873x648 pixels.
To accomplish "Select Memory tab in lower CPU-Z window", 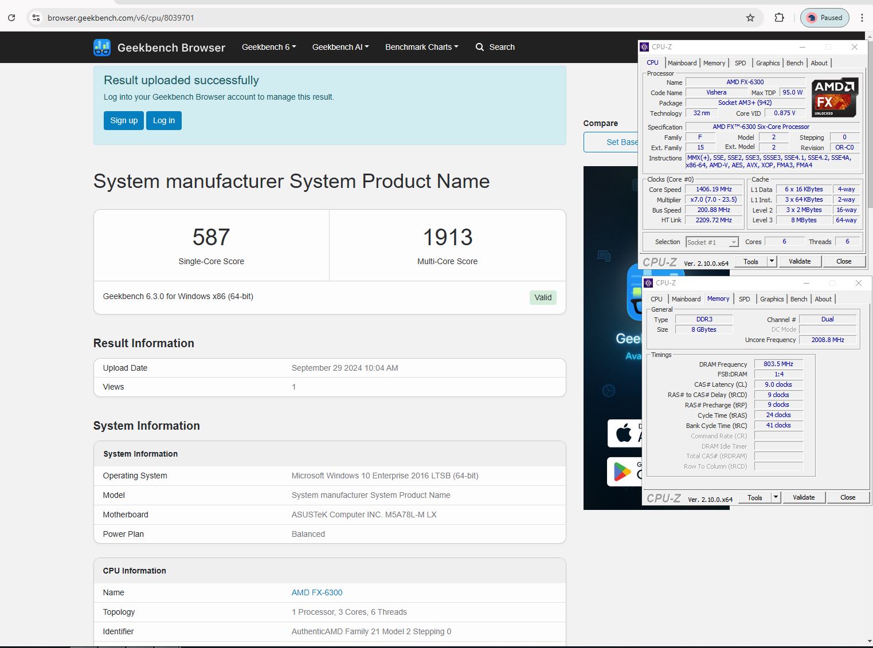I will (x=718, y=299).
